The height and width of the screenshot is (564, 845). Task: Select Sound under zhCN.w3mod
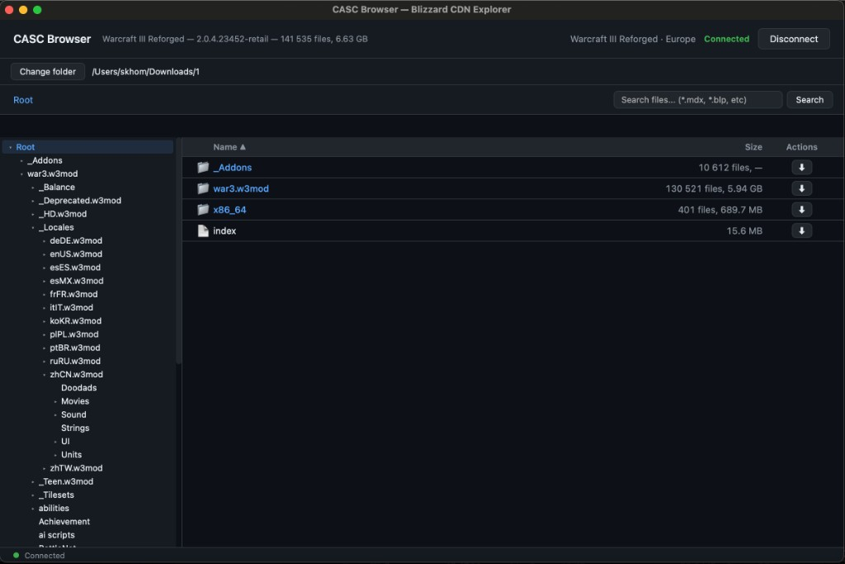73,415
